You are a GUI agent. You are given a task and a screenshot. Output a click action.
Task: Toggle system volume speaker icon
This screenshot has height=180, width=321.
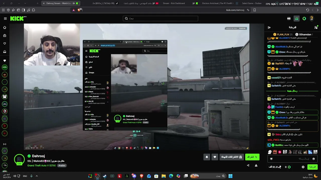click(x=15, y=176)
